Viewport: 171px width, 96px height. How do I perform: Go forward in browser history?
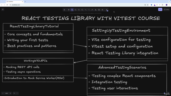(4, 5)
